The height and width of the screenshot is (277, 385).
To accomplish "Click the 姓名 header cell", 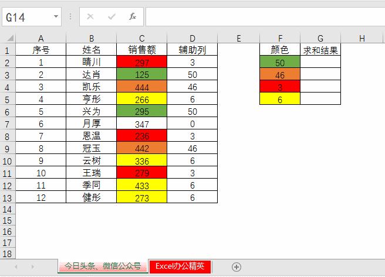I will click(x=92, y=50).
